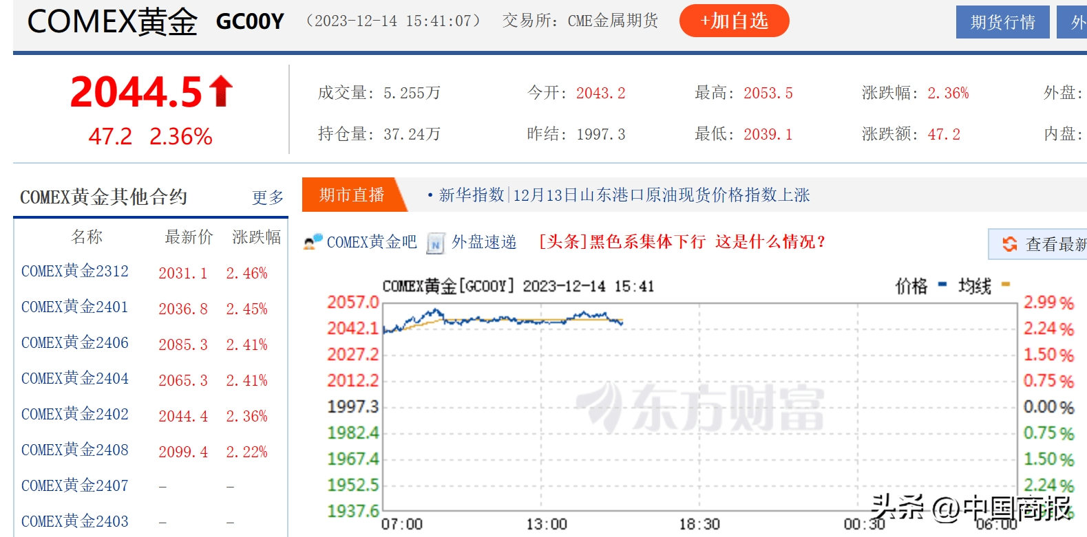1087x537 pixels.
Task: Click the latest price 2044.4
Action: [x=183, y=417]
